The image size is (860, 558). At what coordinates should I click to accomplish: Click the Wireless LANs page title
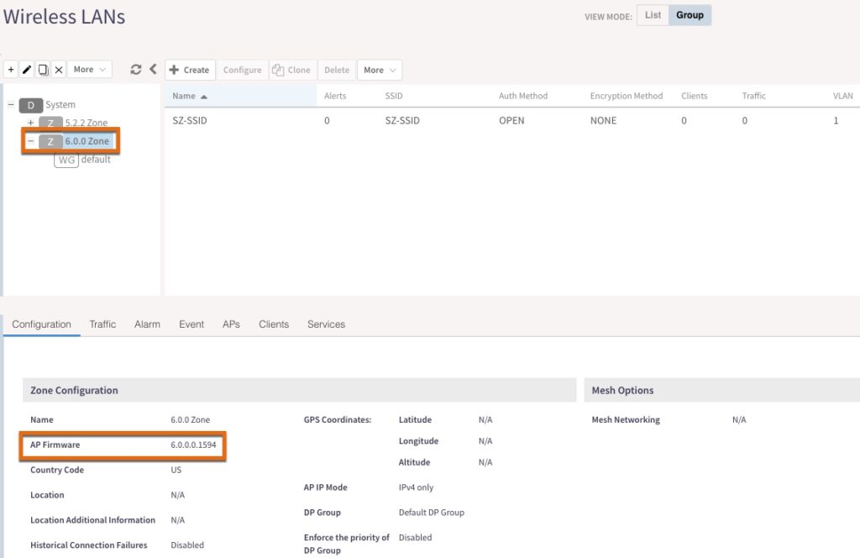click(64, 17)
